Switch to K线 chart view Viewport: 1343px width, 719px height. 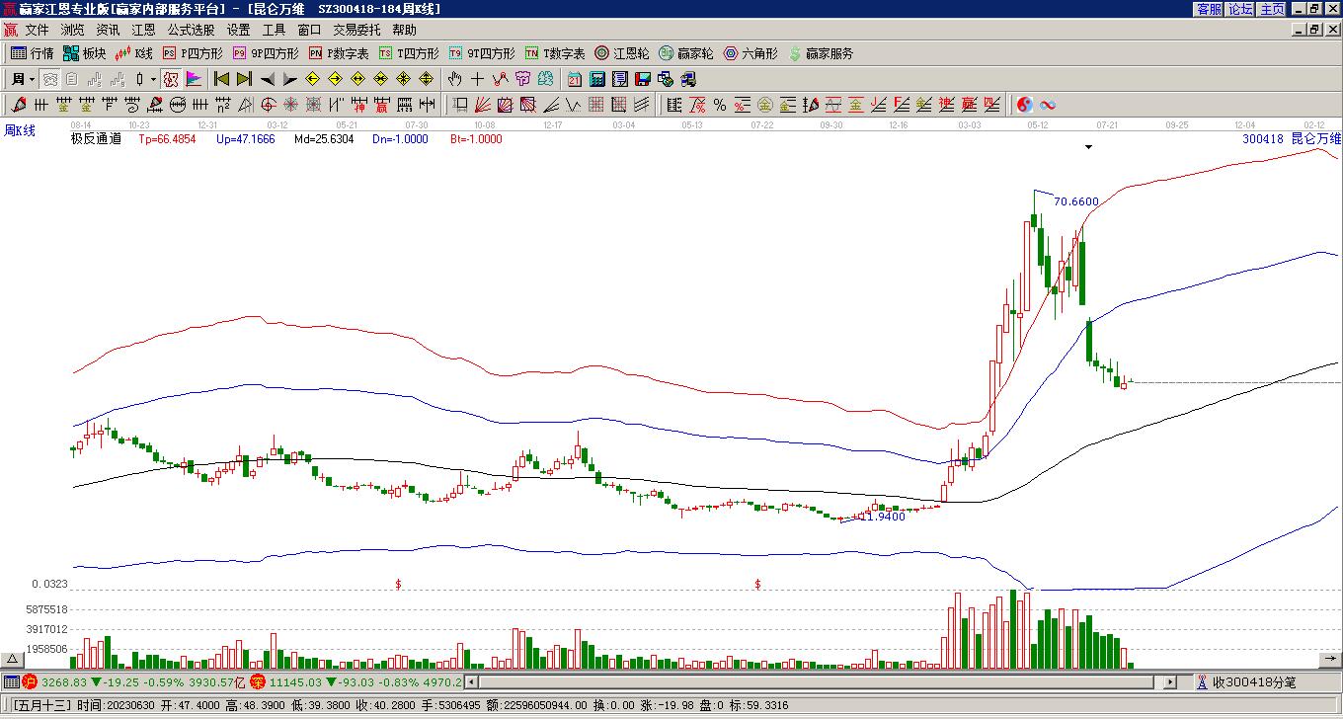(134, 53)
